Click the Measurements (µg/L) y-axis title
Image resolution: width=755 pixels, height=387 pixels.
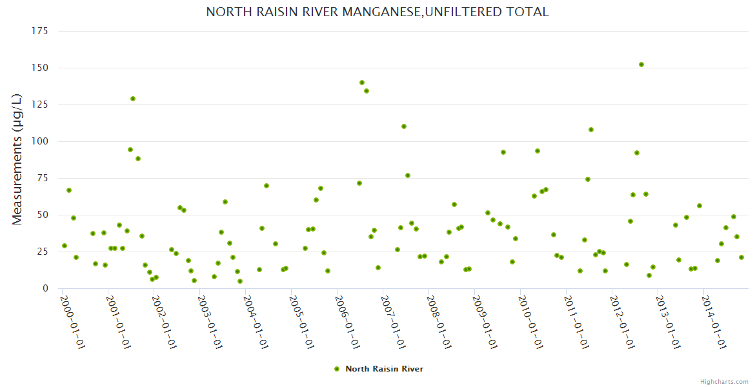(x=17, y=159)
